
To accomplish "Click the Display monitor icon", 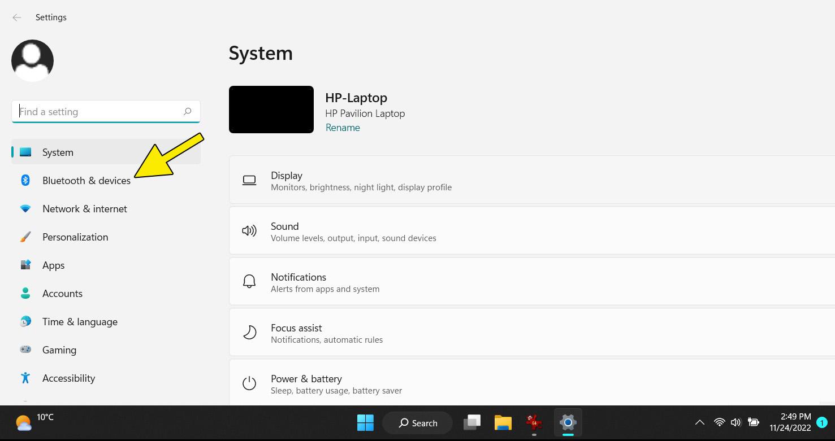I will tap(249, 180).
